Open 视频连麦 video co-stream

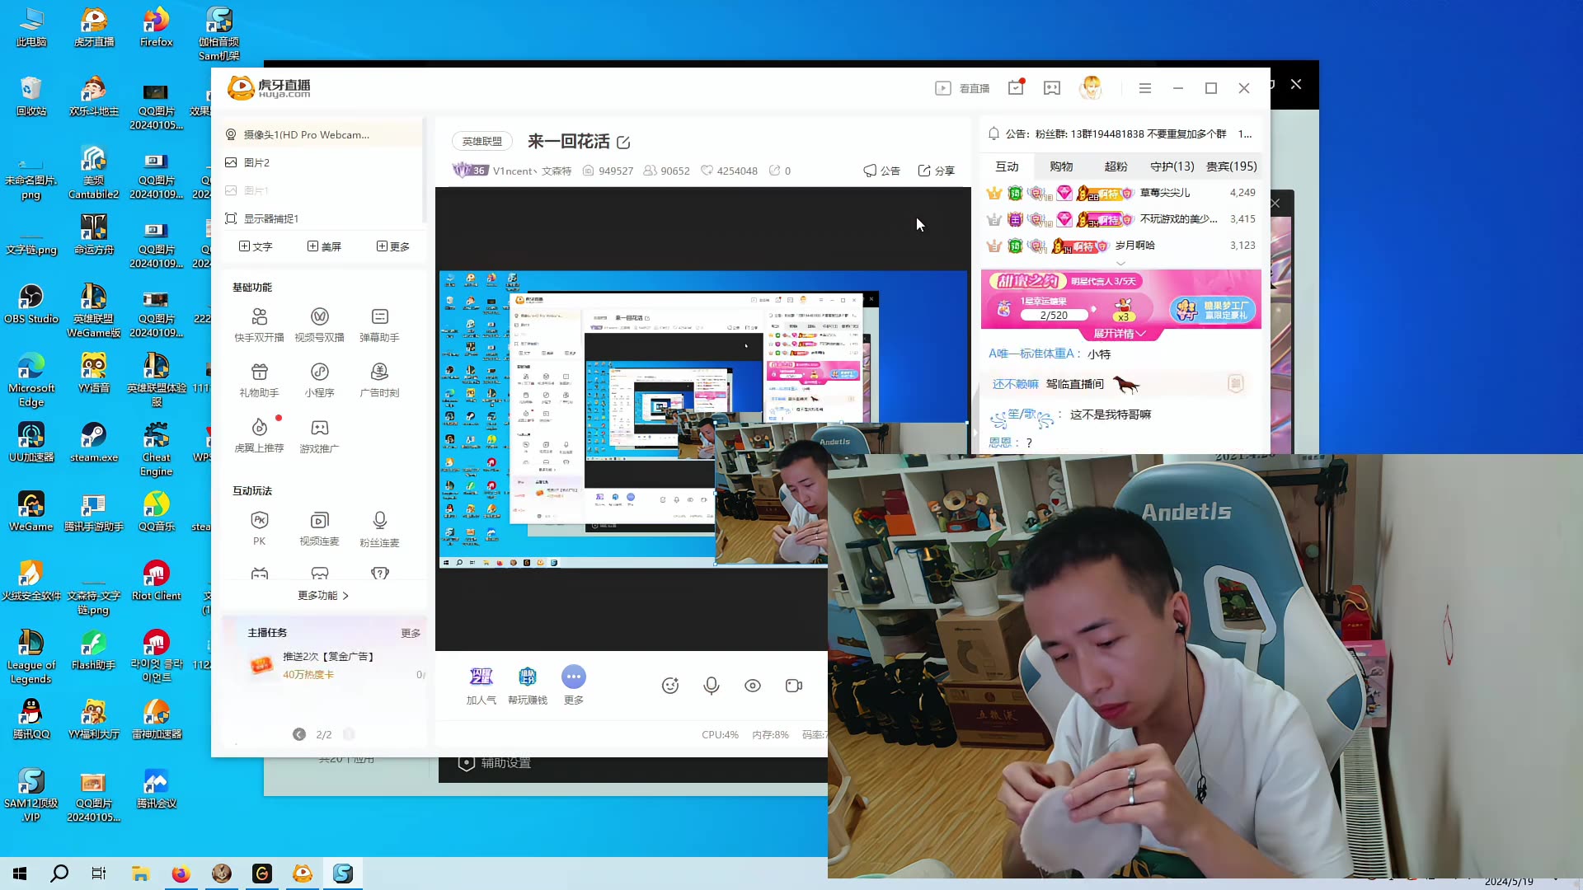point(319,527)
